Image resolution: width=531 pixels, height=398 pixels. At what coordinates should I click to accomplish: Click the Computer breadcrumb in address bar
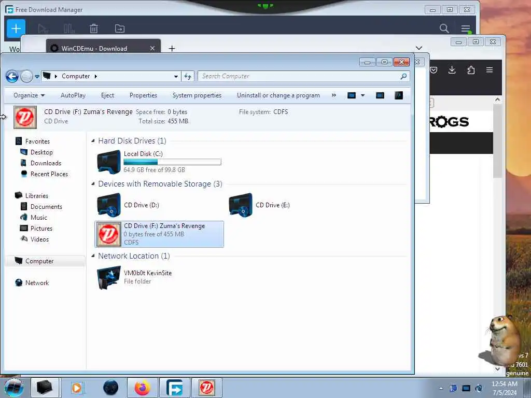[76, 77]
